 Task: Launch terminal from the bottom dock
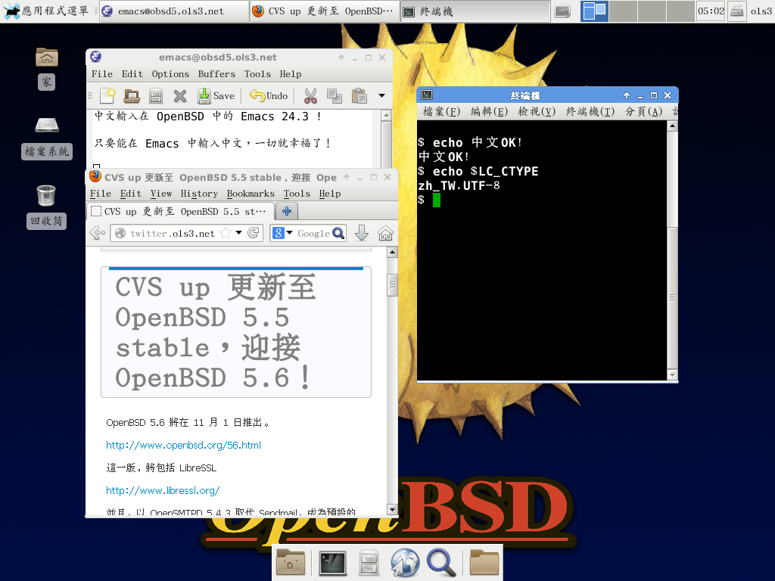point(332,563)
